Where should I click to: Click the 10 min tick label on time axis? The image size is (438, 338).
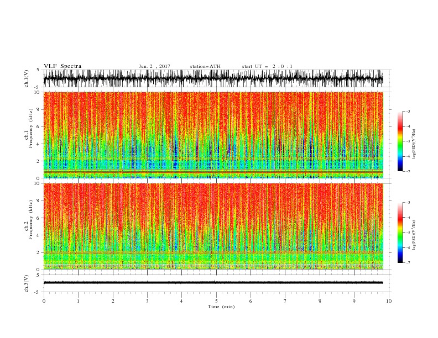(x=389, y=301)
